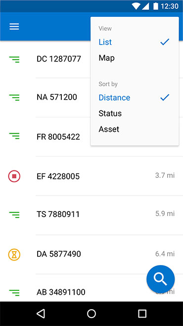Click the 3.7 mi distance label
Screen dimensions: 183x326
tap(165, 175)
